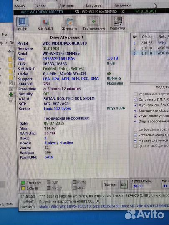
Task: Open the Настройки menu
Action: click(122, 5)
